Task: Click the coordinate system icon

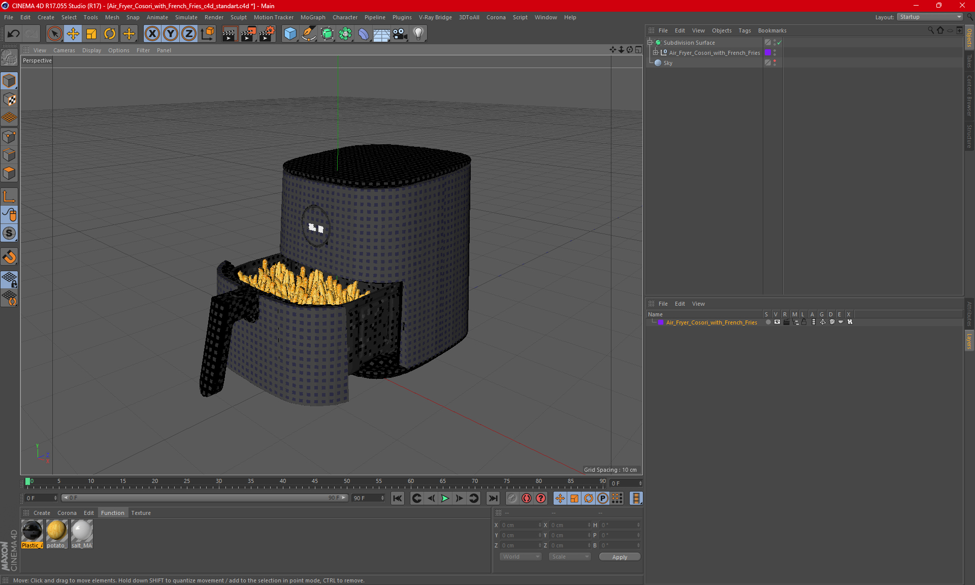Action: click(x=208, y=34)
